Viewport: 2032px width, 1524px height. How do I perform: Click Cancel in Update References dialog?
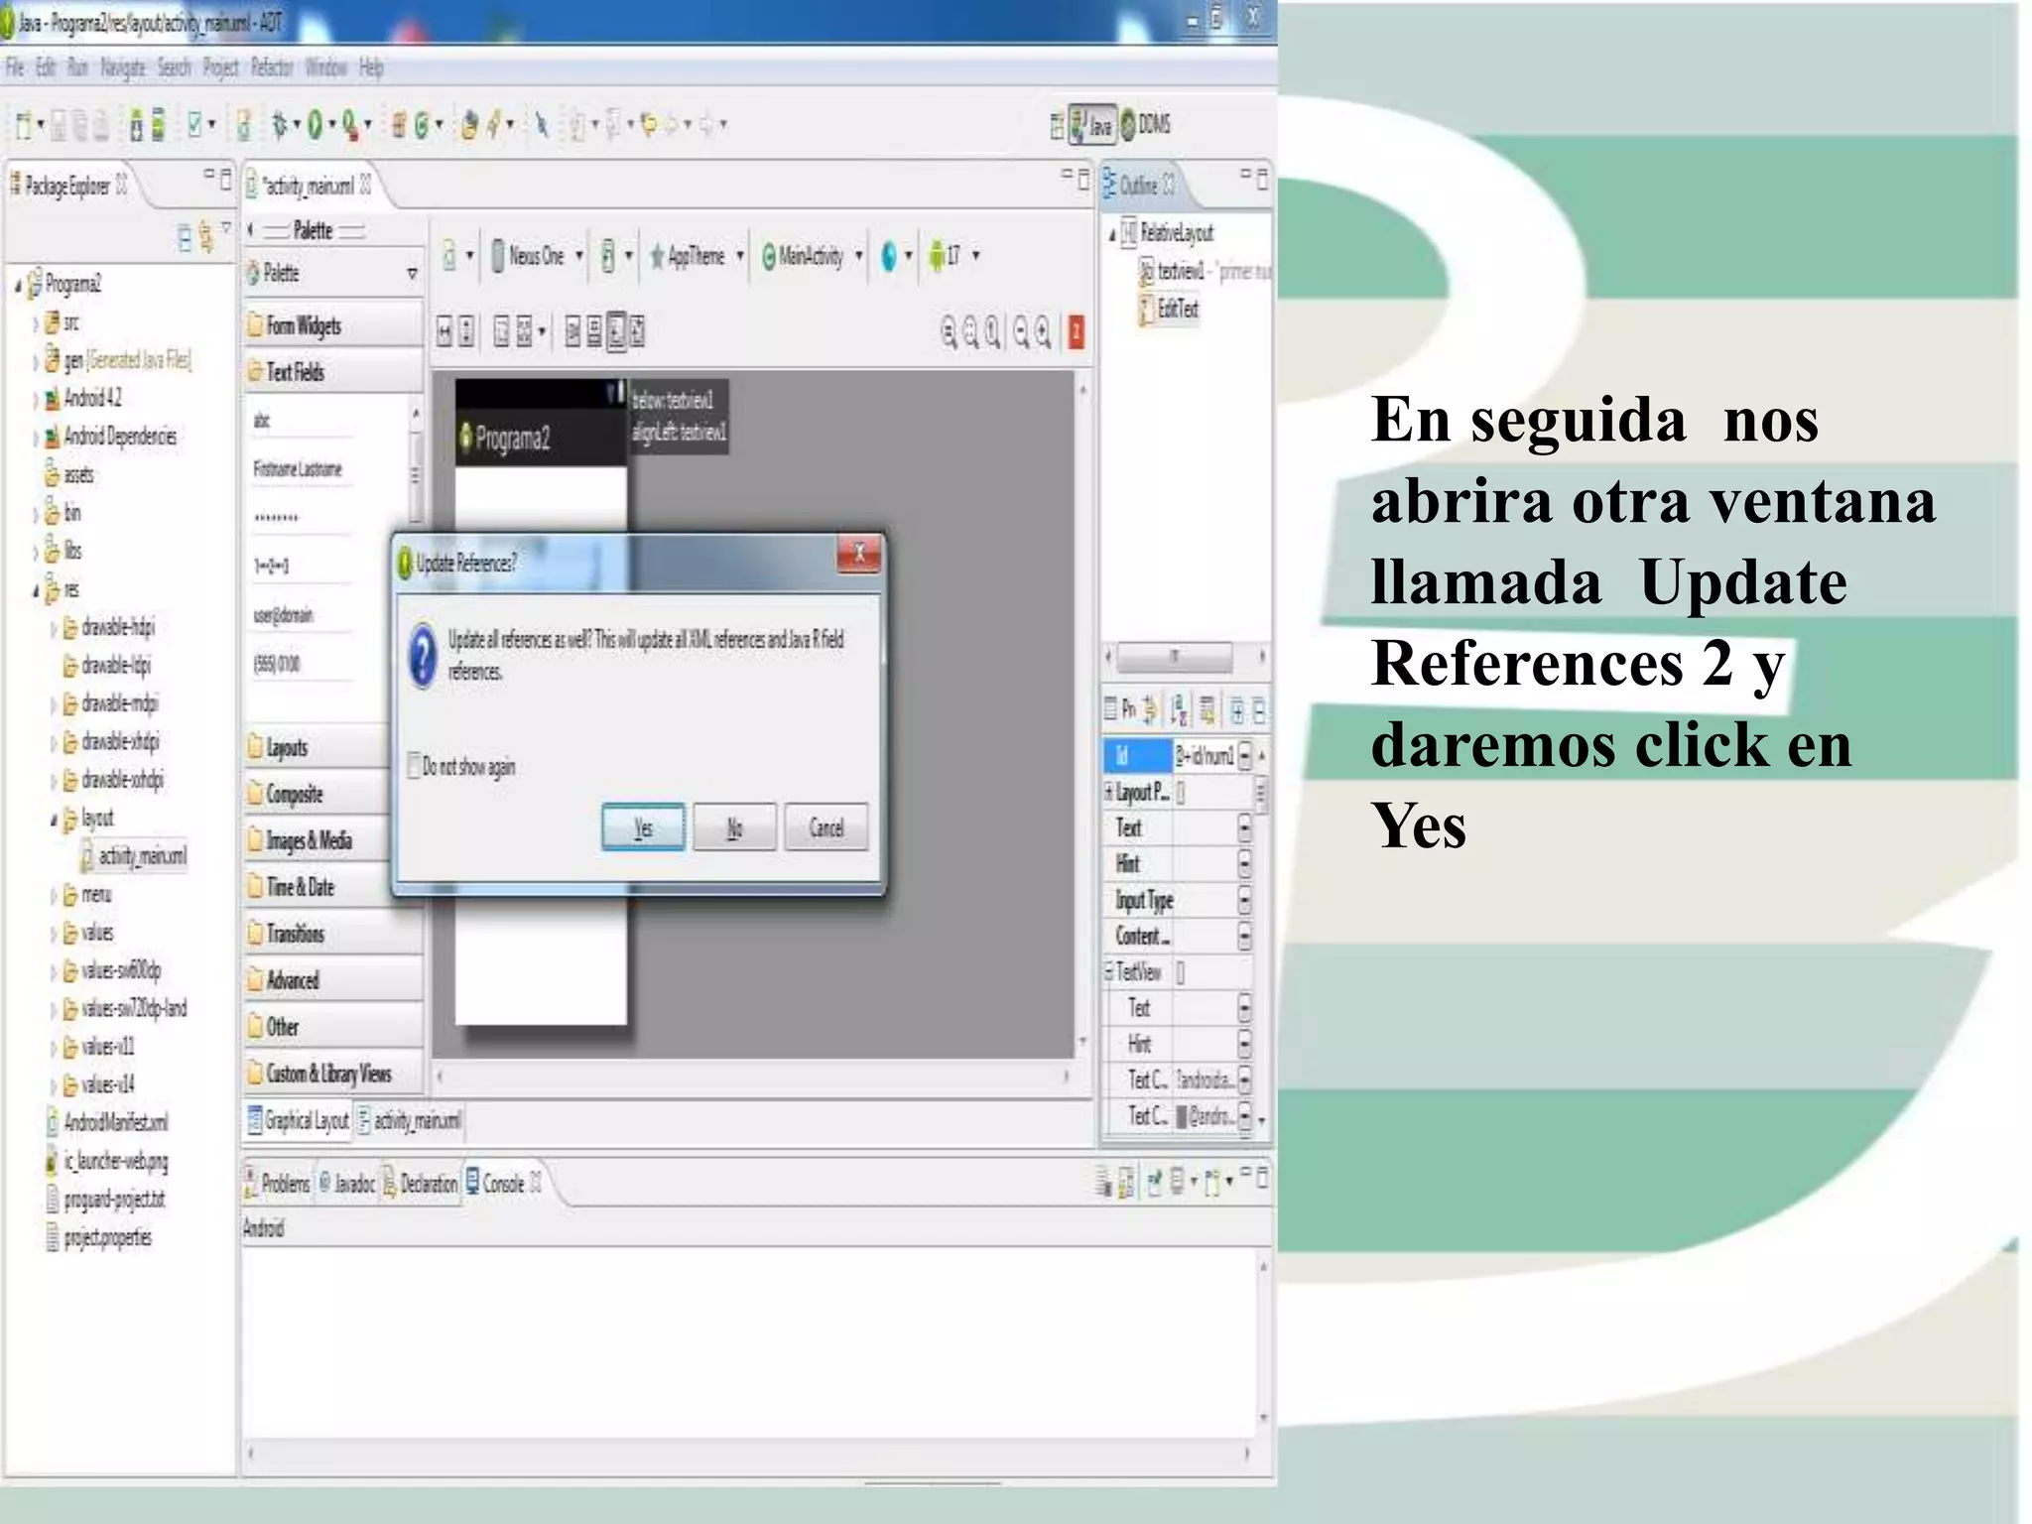pos(825,827)
